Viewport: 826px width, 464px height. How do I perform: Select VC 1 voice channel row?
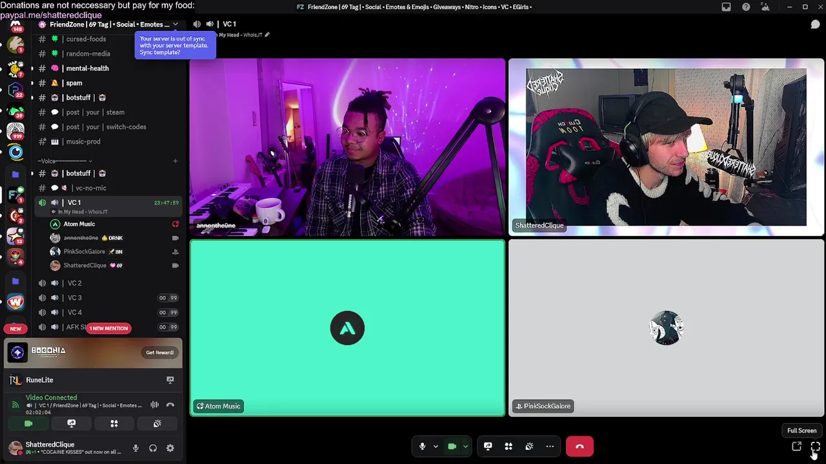click(x=108, y=206)
